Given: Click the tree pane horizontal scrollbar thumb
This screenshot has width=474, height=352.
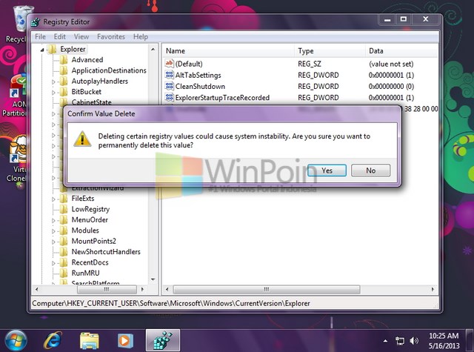Looking at the screenshot, I should click(107, 290).
